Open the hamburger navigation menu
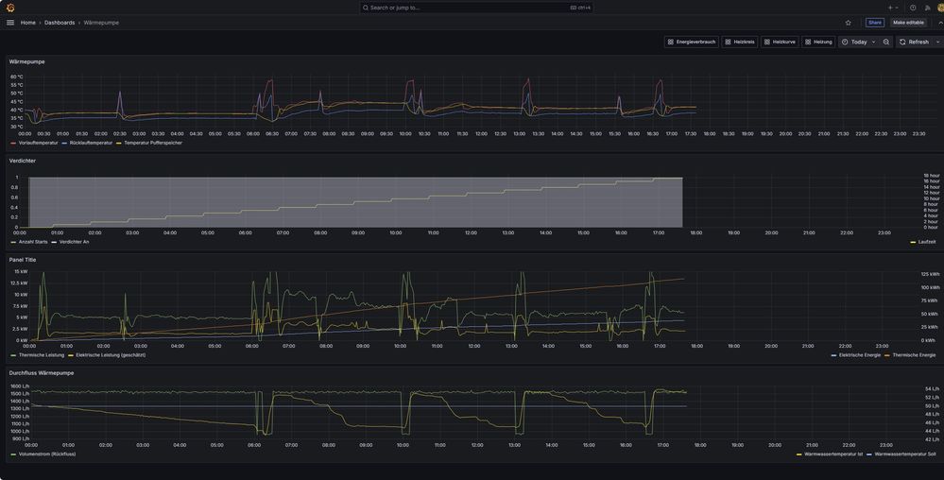The width and height of the screenshot is (944, 480). (10, 23)
